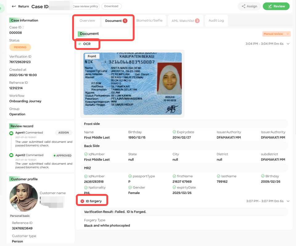
Task: Click the Document tab notification badge
Action: (x=125, y=21)
